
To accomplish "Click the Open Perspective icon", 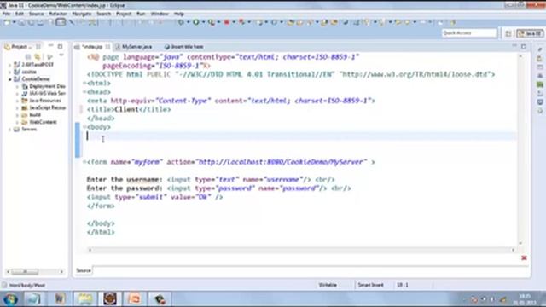I will pos(508,33).
